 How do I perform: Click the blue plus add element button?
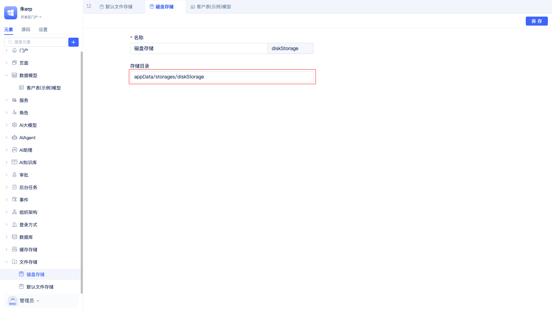[x=73, y=42]
